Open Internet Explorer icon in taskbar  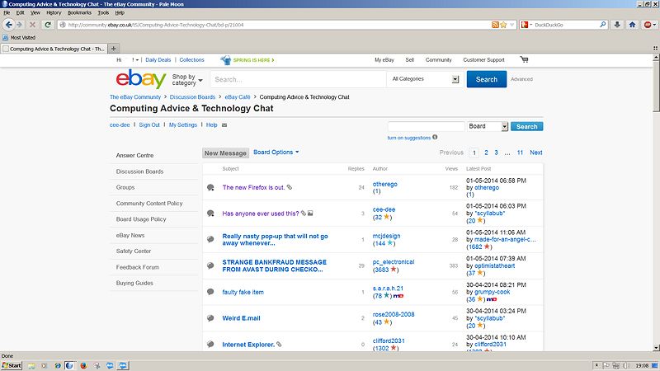58,365
